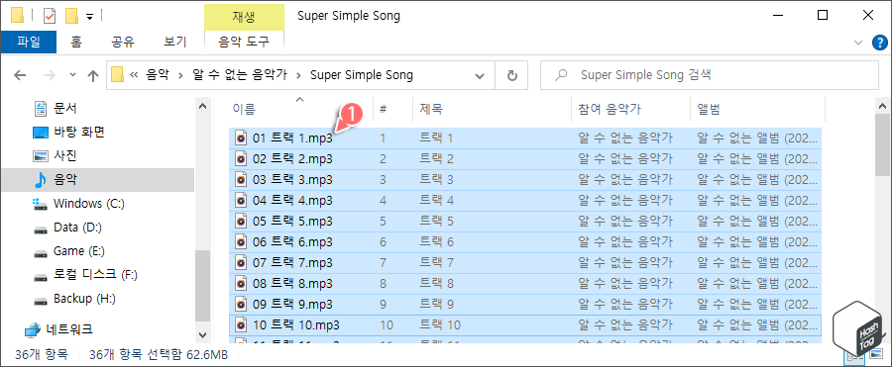Click the 알 수 없는 음악가 breadcrumb
Viewport: 892px width, 367px height.
(x=240, y=75)
